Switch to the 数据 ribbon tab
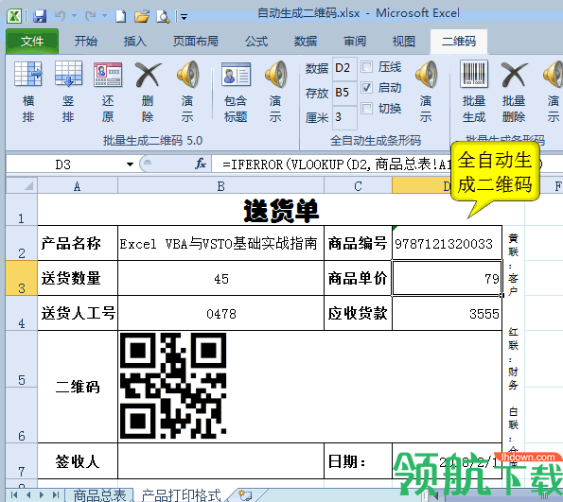Screen dimensions: 563x502 pyautogui.click(x=306, y=42)
